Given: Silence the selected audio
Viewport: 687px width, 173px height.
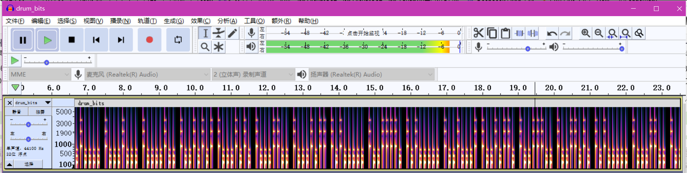Looking at the screenshot, I should pyautogui.click(x=533, y=33).
